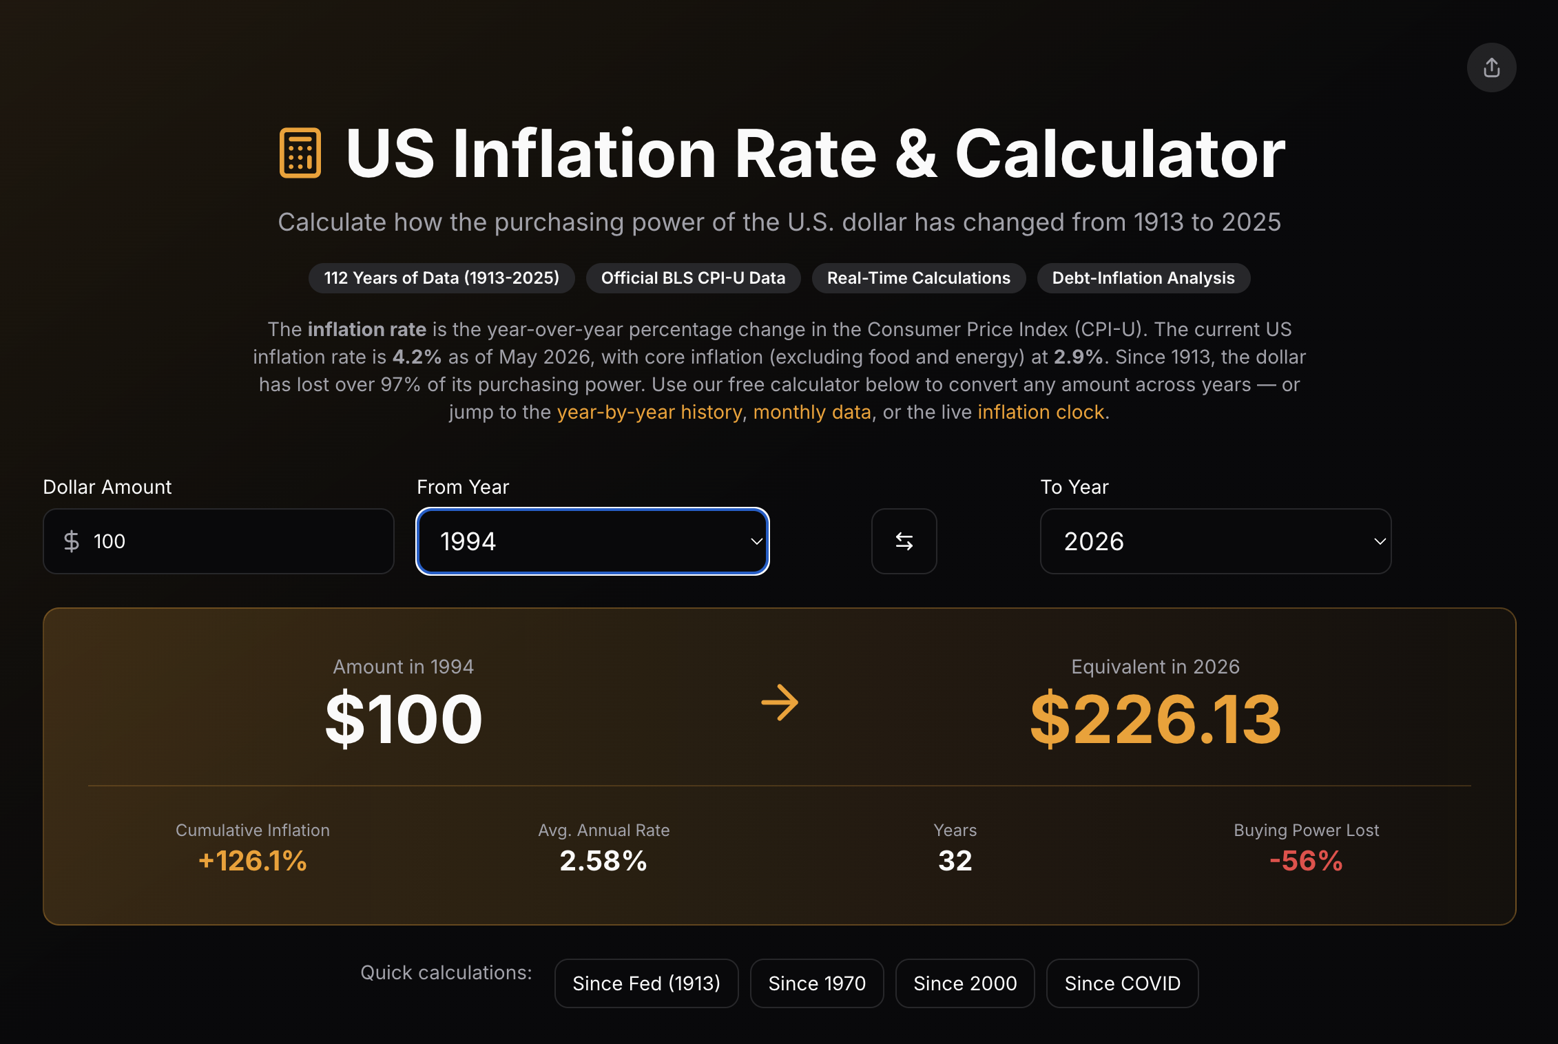
Task: Click the $226.13 equivalent result
Action: coord(1155,720)
